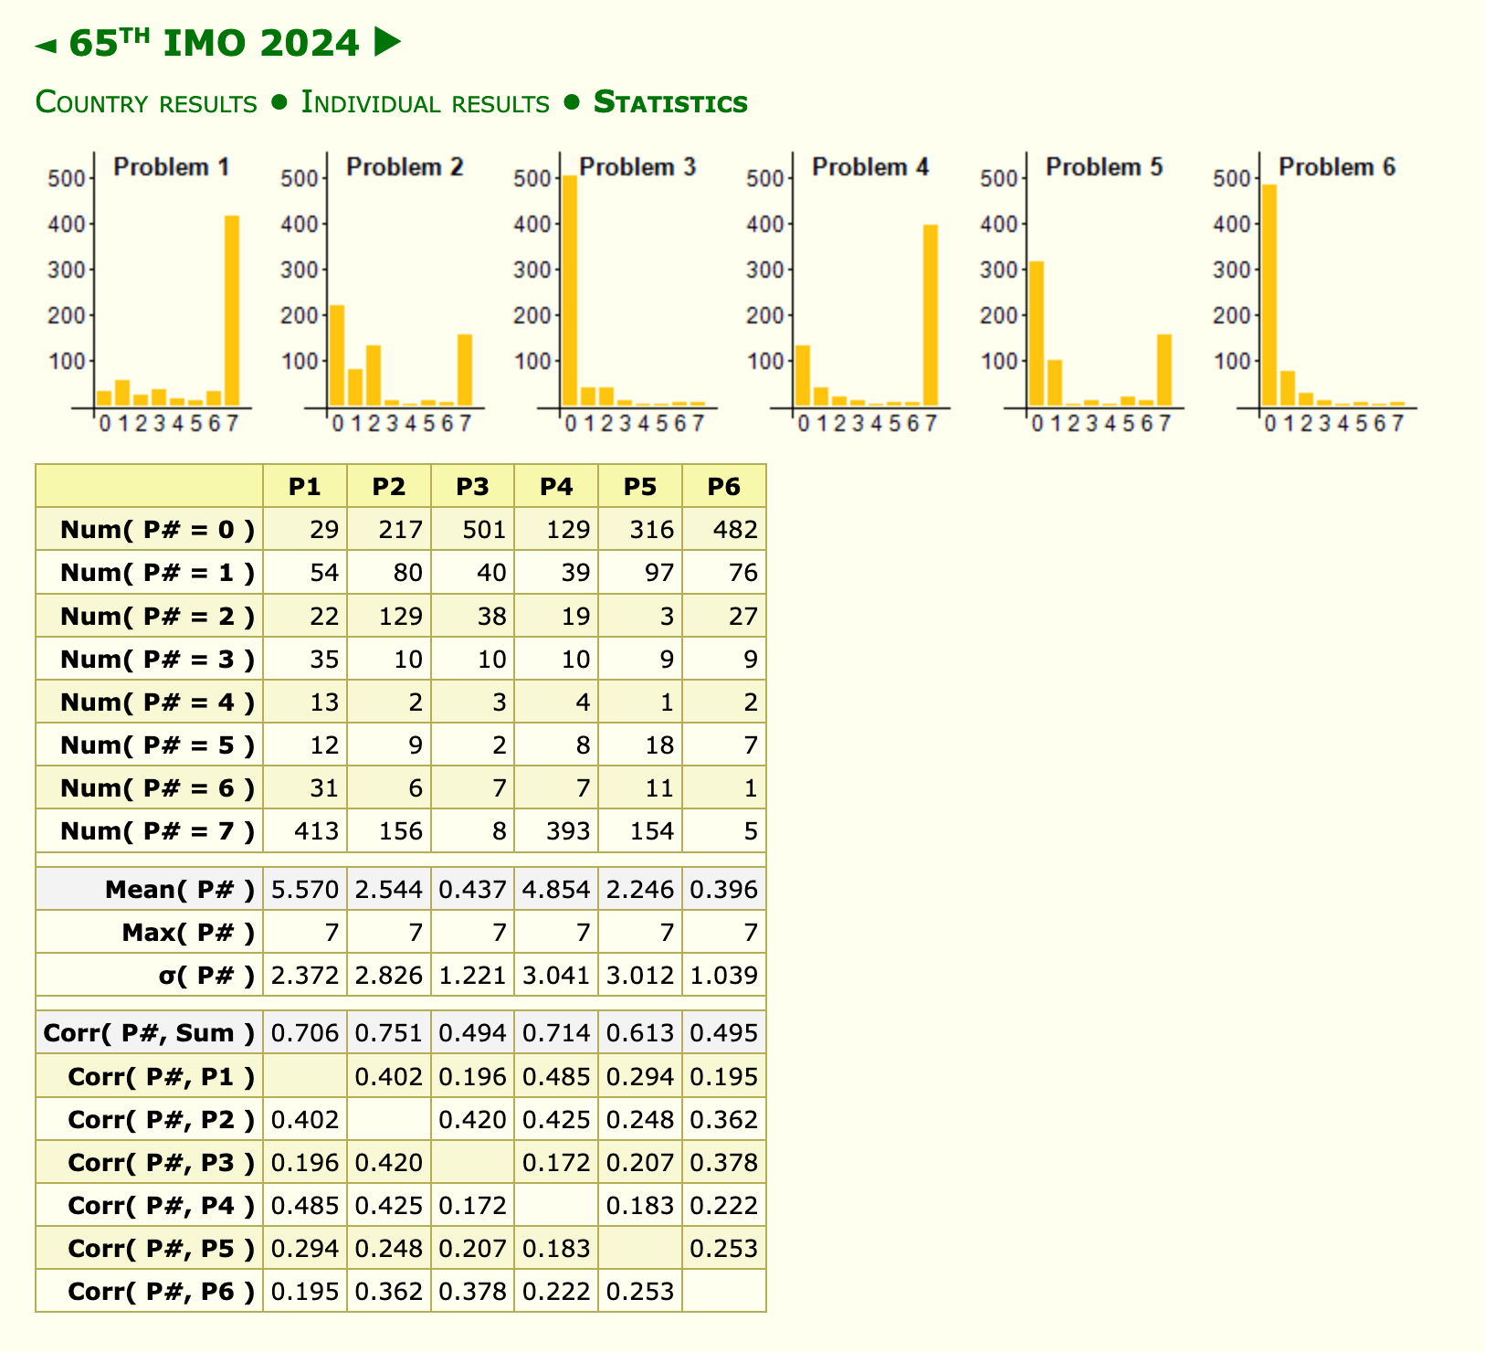Open the Country results page
Viewport: 1485px width, 1352px height.
146,102
